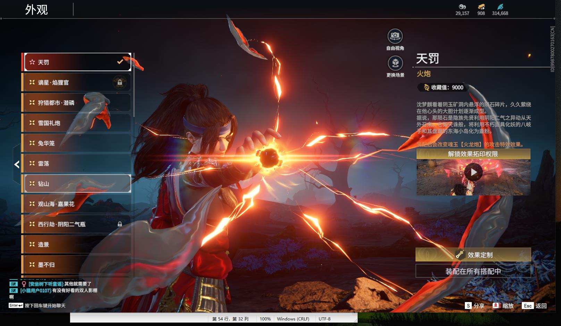The height and width of the screenshot is (326, 561).
Task: Click the spiral icon beside 收藏值
Action: pos(427,87)
